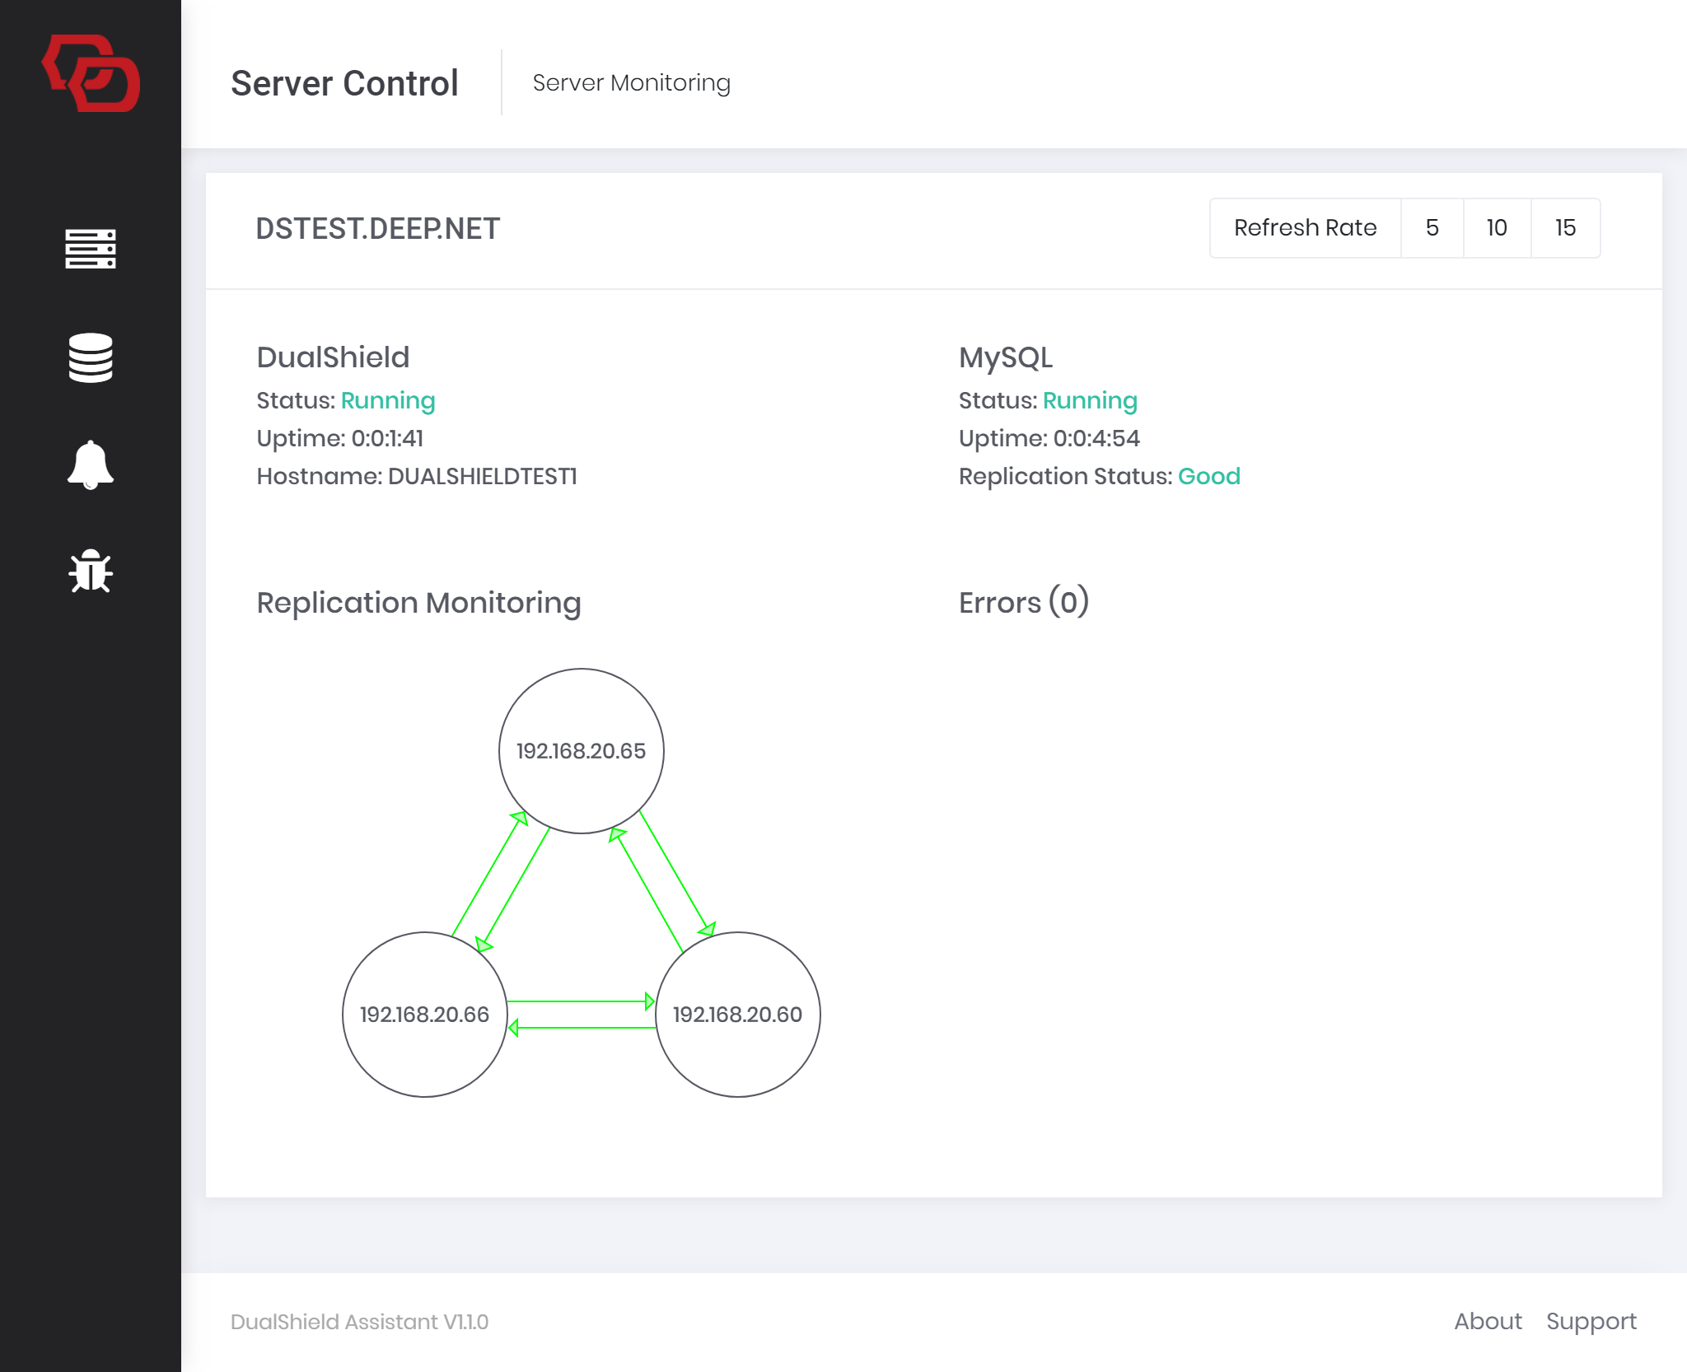This screenshot has height=1372, width=1687.
Task: Open the database stack sidebar icon
Action: click(x=91, y=357)
